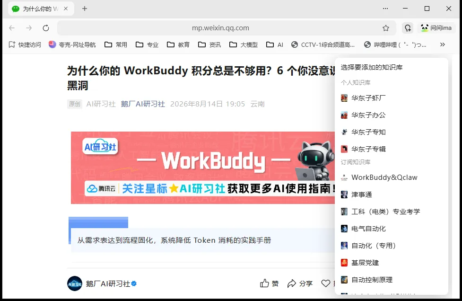Screen dimensions: 462x301
Task: Like the article with 赞 thumb icon
Action: [x=269, y=283]
